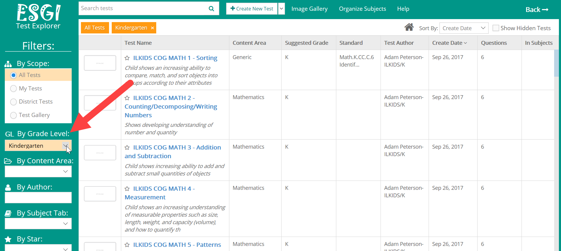This screenshot has width=561, height=251.
Task: Click the In Subjects column header
Action: click(x=539, y=43)
